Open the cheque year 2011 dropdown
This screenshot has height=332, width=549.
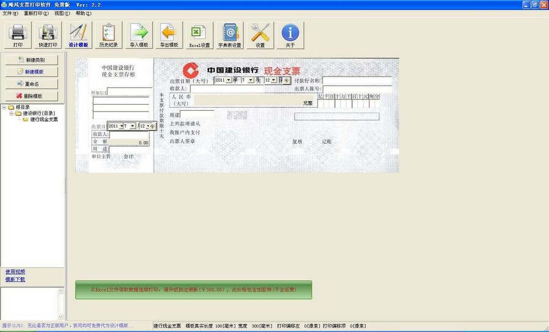click(x=229, y=80)
